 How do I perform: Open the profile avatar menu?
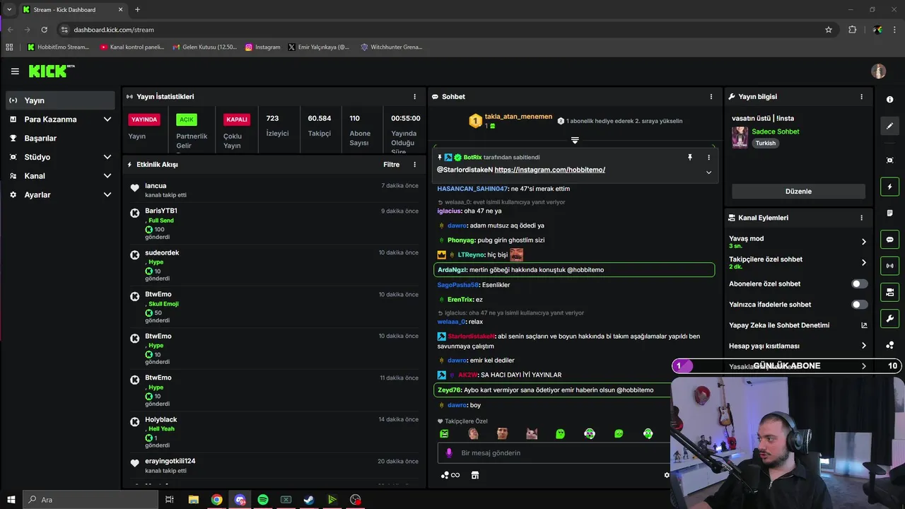point(878,71)
